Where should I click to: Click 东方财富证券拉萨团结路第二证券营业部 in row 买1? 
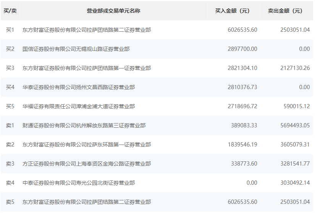tap(87, 30)
